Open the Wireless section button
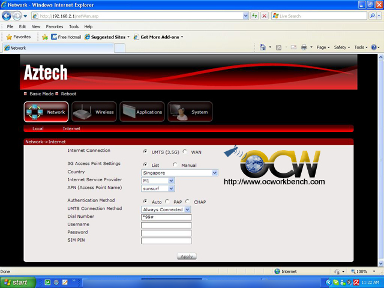 click(94, 112)
